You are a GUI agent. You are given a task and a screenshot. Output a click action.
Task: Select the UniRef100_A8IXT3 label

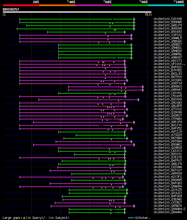168,61
